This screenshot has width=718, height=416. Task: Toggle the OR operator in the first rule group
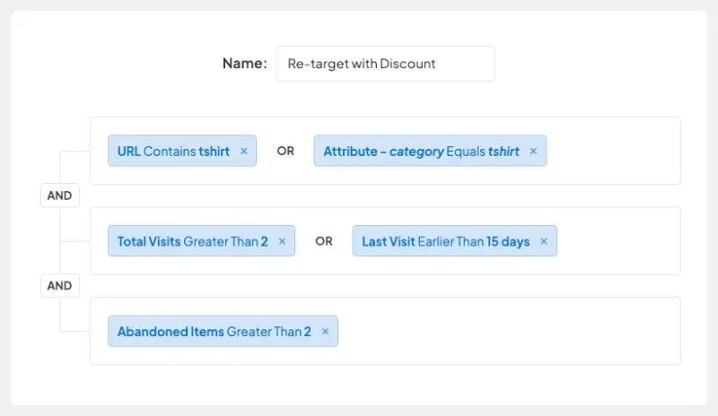point(285,152)
